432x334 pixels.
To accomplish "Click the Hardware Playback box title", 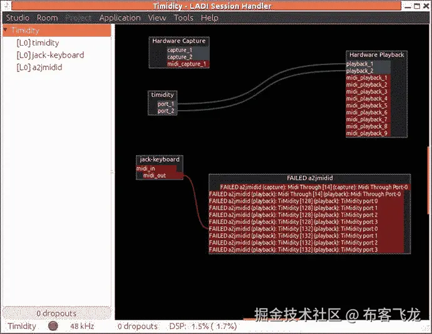I will (x=377, y=55).
